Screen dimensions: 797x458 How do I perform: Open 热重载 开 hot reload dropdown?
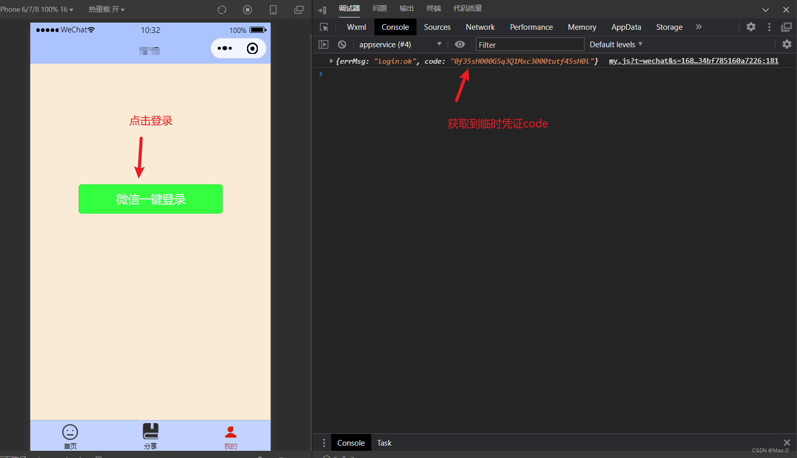point(106,10)
